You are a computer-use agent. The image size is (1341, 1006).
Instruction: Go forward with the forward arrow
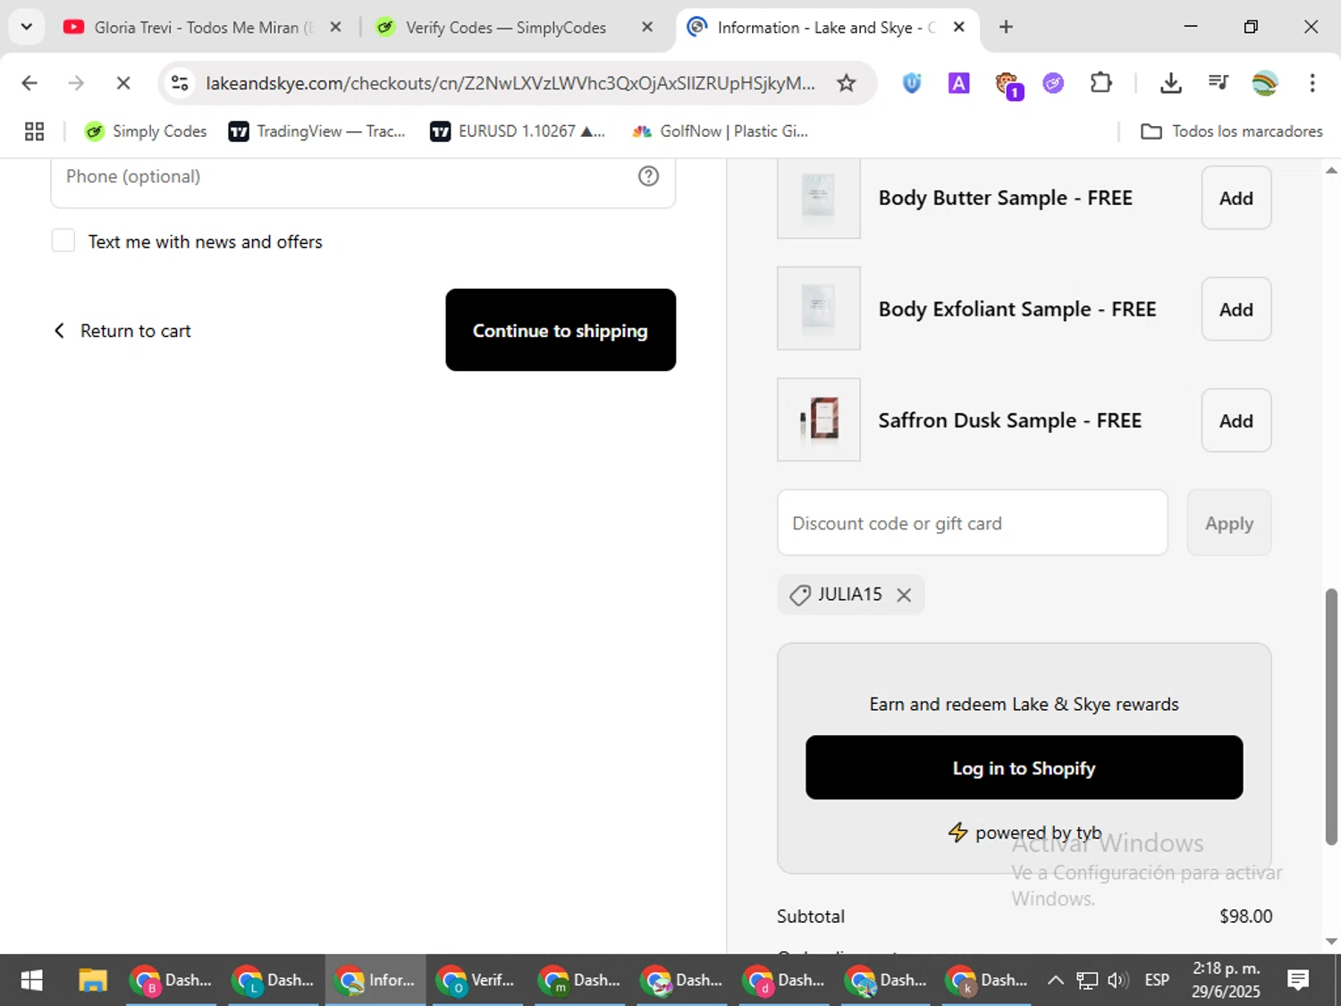[x=76, y=83]
